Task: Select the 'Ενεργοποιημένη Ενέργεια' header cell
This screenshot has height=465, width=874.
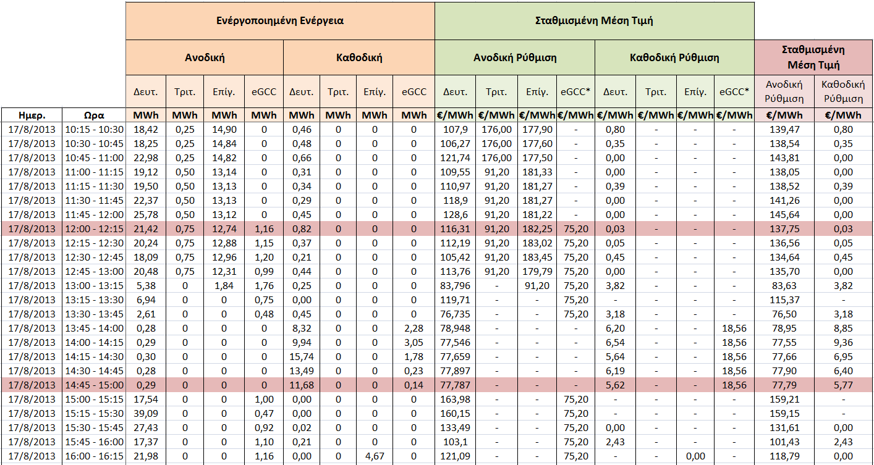Action: (280, 21)
